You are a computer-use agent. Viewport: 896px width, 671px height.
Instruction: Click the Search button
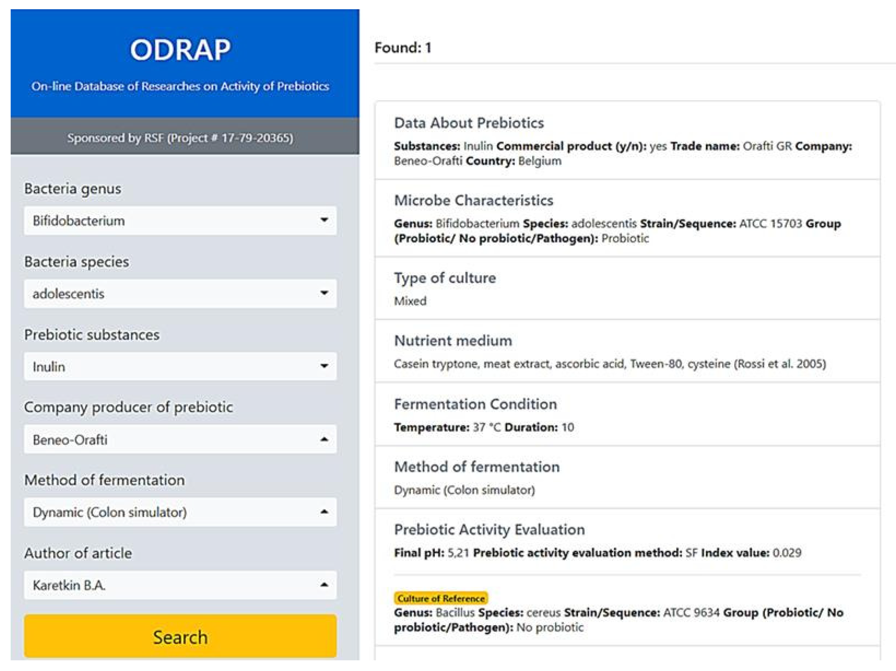(x=180, y=637)
